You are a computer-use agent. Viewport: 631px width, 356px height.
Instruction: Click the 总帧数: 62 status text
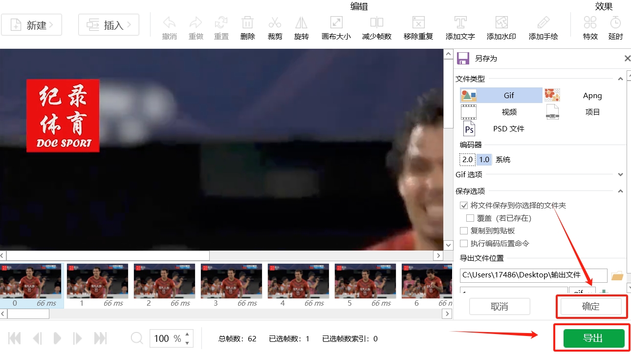(x=237, y=338)
